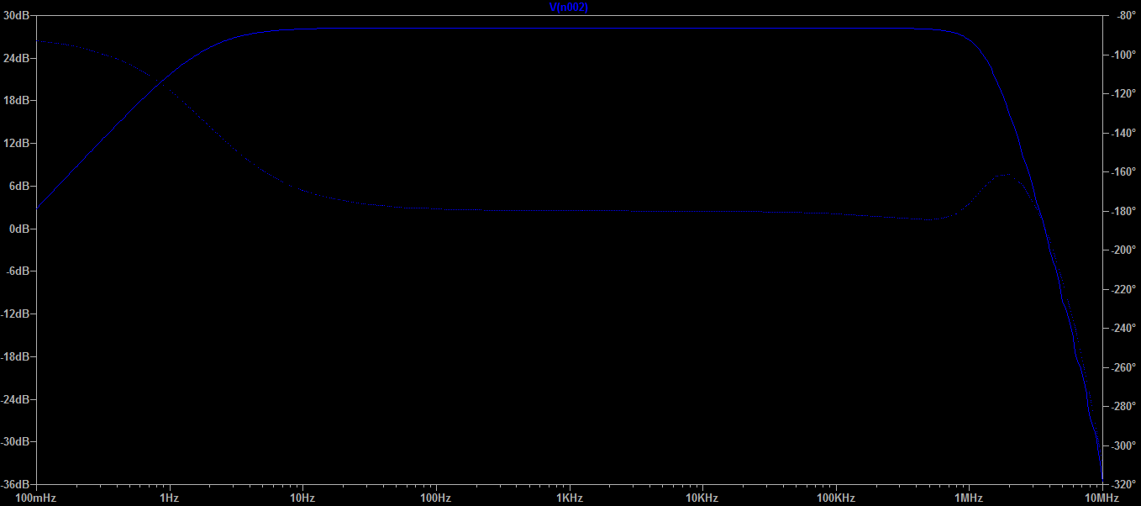Click the 1MHz frequency axis label
Viewport: 1141px width, 506px height.
969,498
